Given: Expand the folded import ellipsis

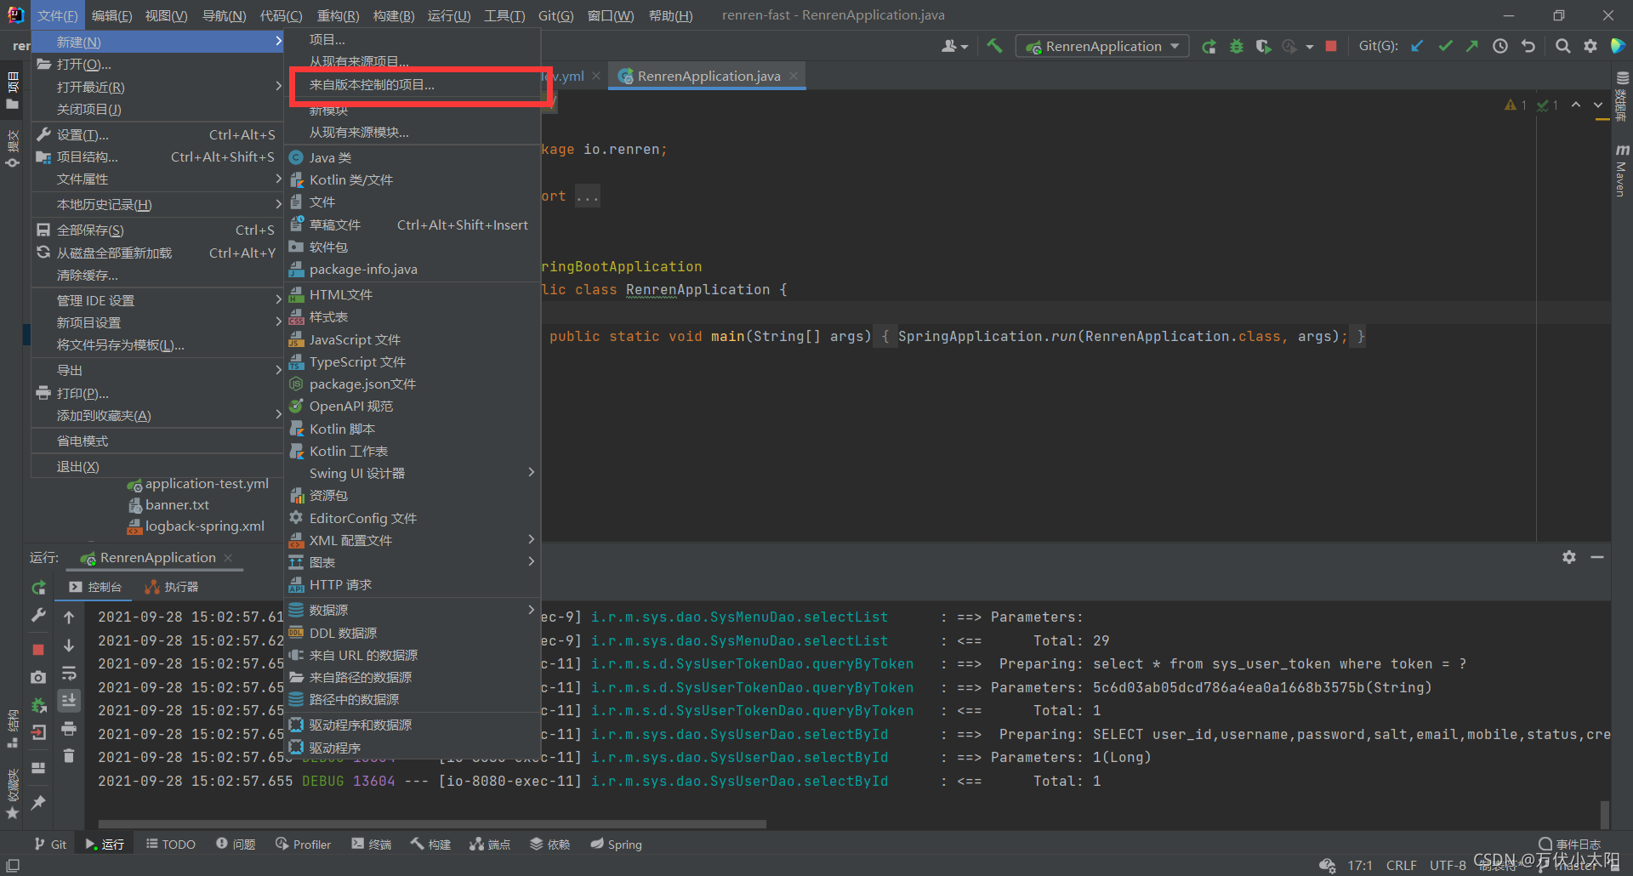Looking at the screenshot, I should 587,196.
